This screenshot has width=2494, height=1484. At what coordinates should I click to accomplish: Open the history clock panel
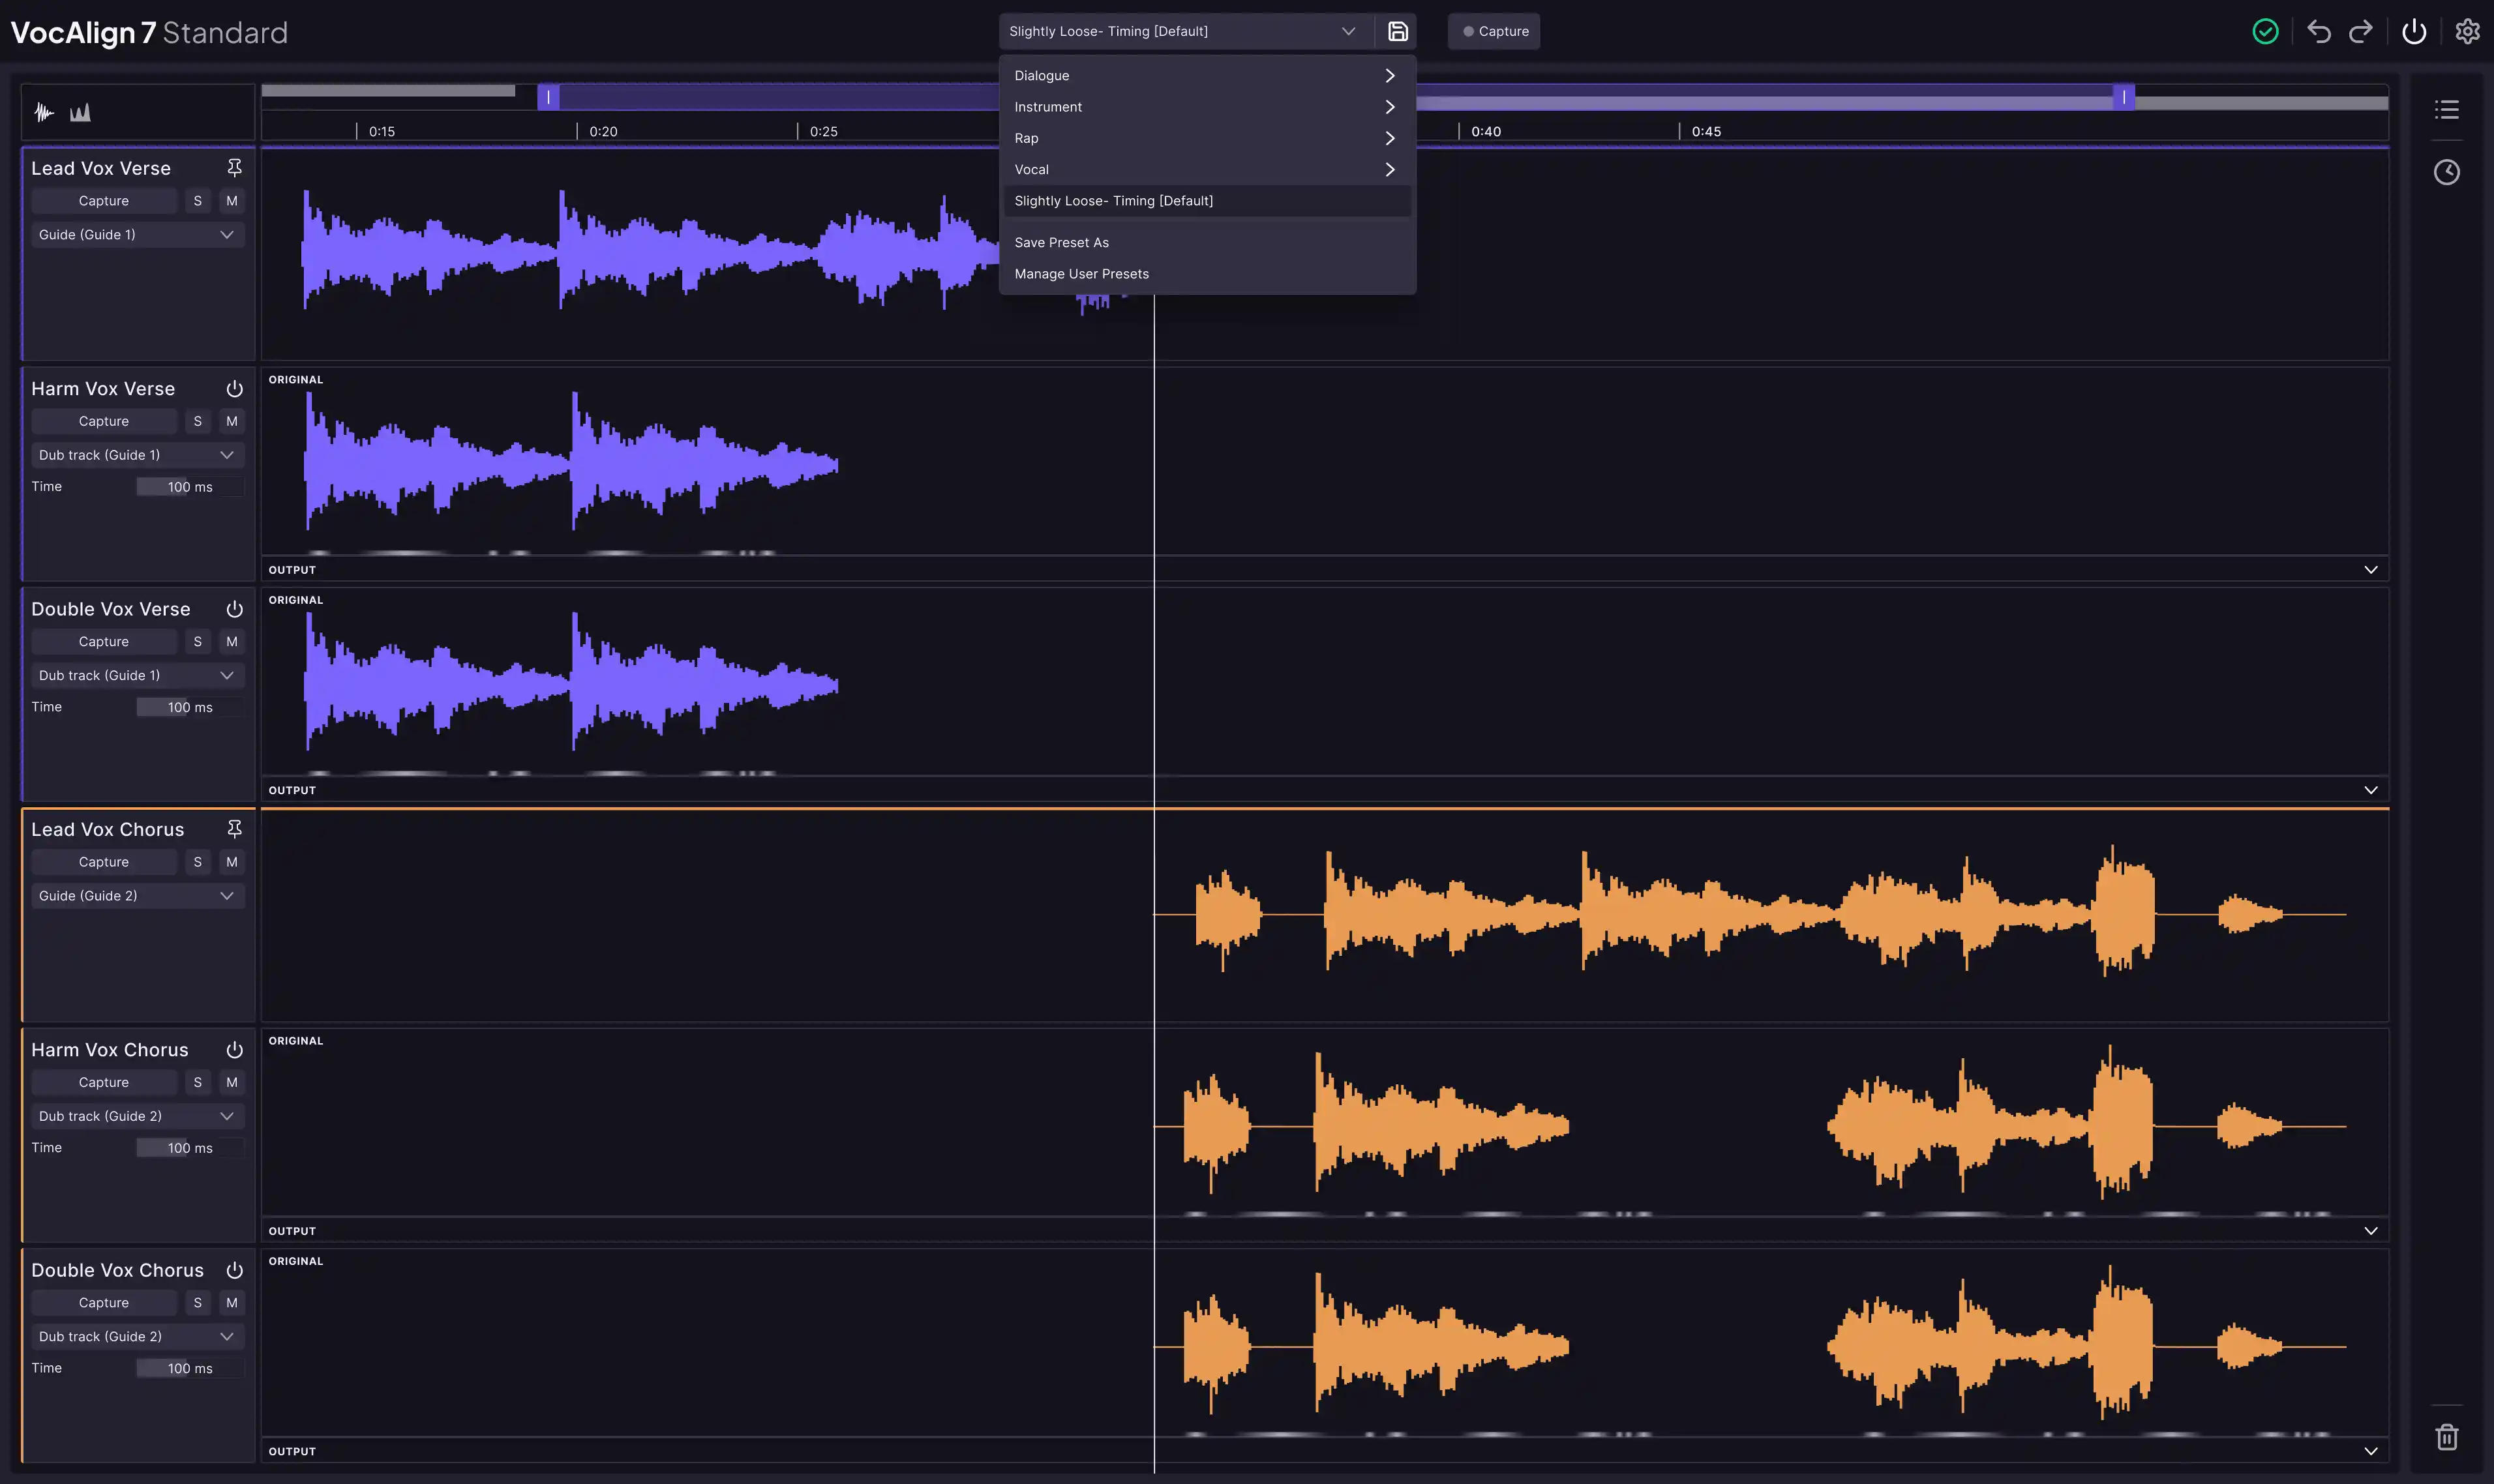click(x=2446, y=172)
